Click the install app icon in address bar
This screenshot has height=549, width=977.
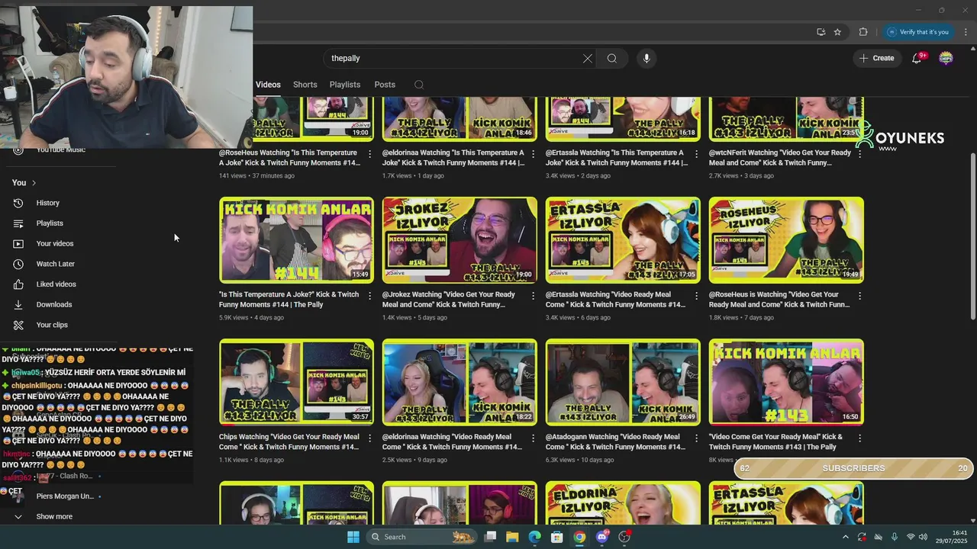pyautogui.click(x=821, y=32)
